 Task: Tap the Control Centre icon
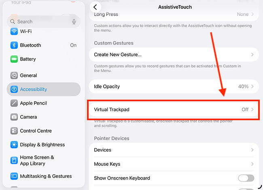pyautogui.click(x=14, y=131)
